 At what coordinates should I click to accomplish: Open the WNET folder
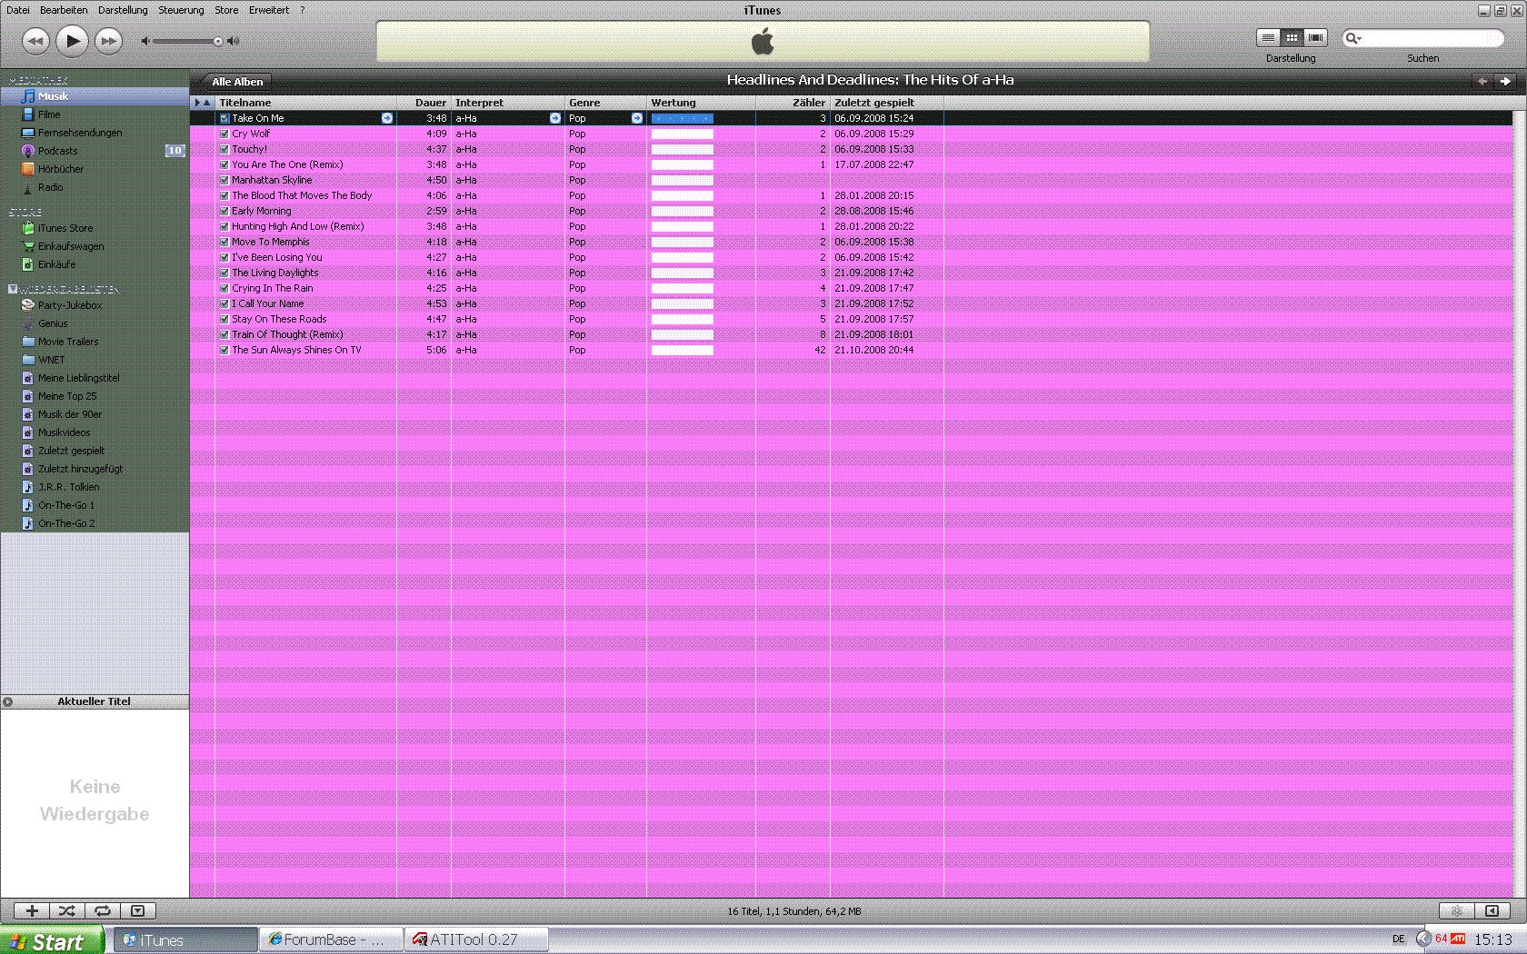coord(95,360)
